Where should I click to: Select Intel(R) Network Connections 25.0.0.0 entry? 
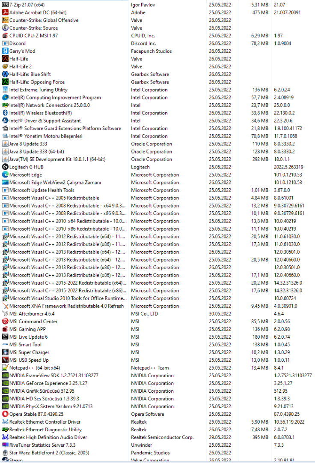click(50, 105)
